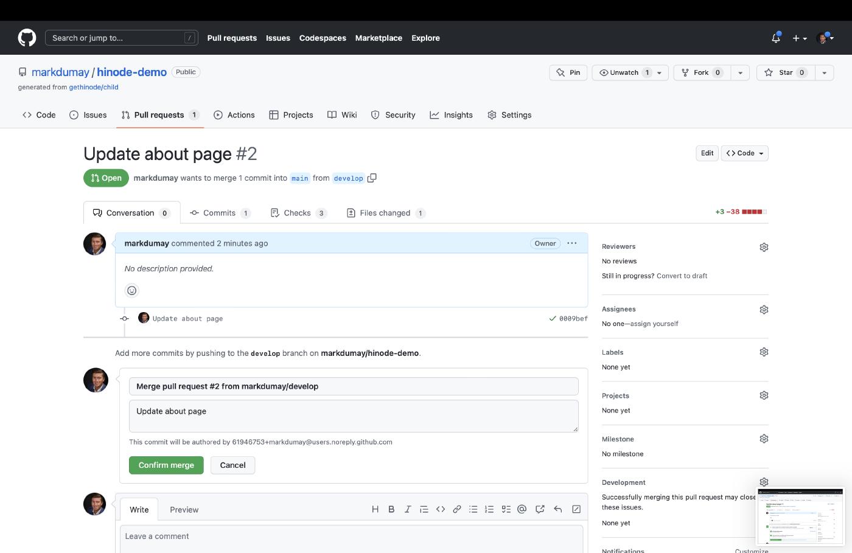
Task: Open the notifications bell
Action: 776,38
